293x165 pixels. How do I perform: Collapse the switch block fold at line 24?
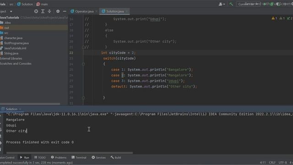tap(83, 64)
